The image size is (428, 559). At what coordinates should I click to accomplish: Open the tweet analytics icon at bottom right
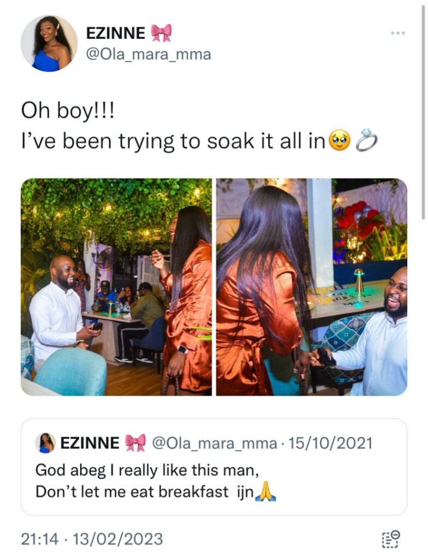tap(390, 539)
